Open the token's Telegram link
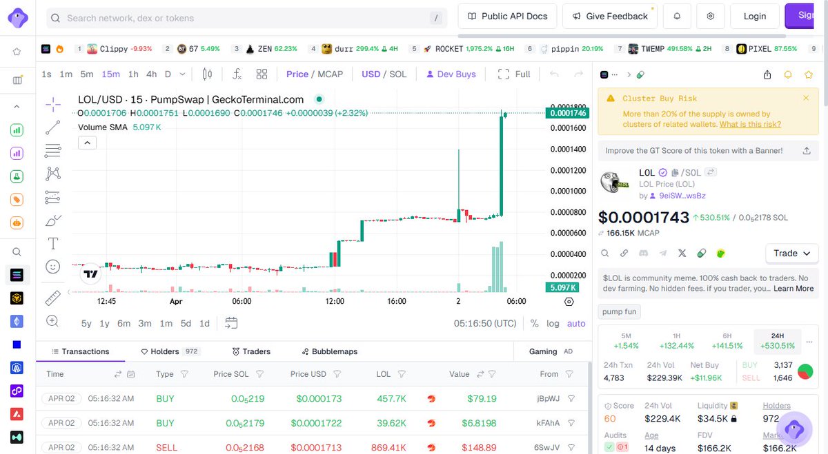828x454 pixels. tap(663, 254)
